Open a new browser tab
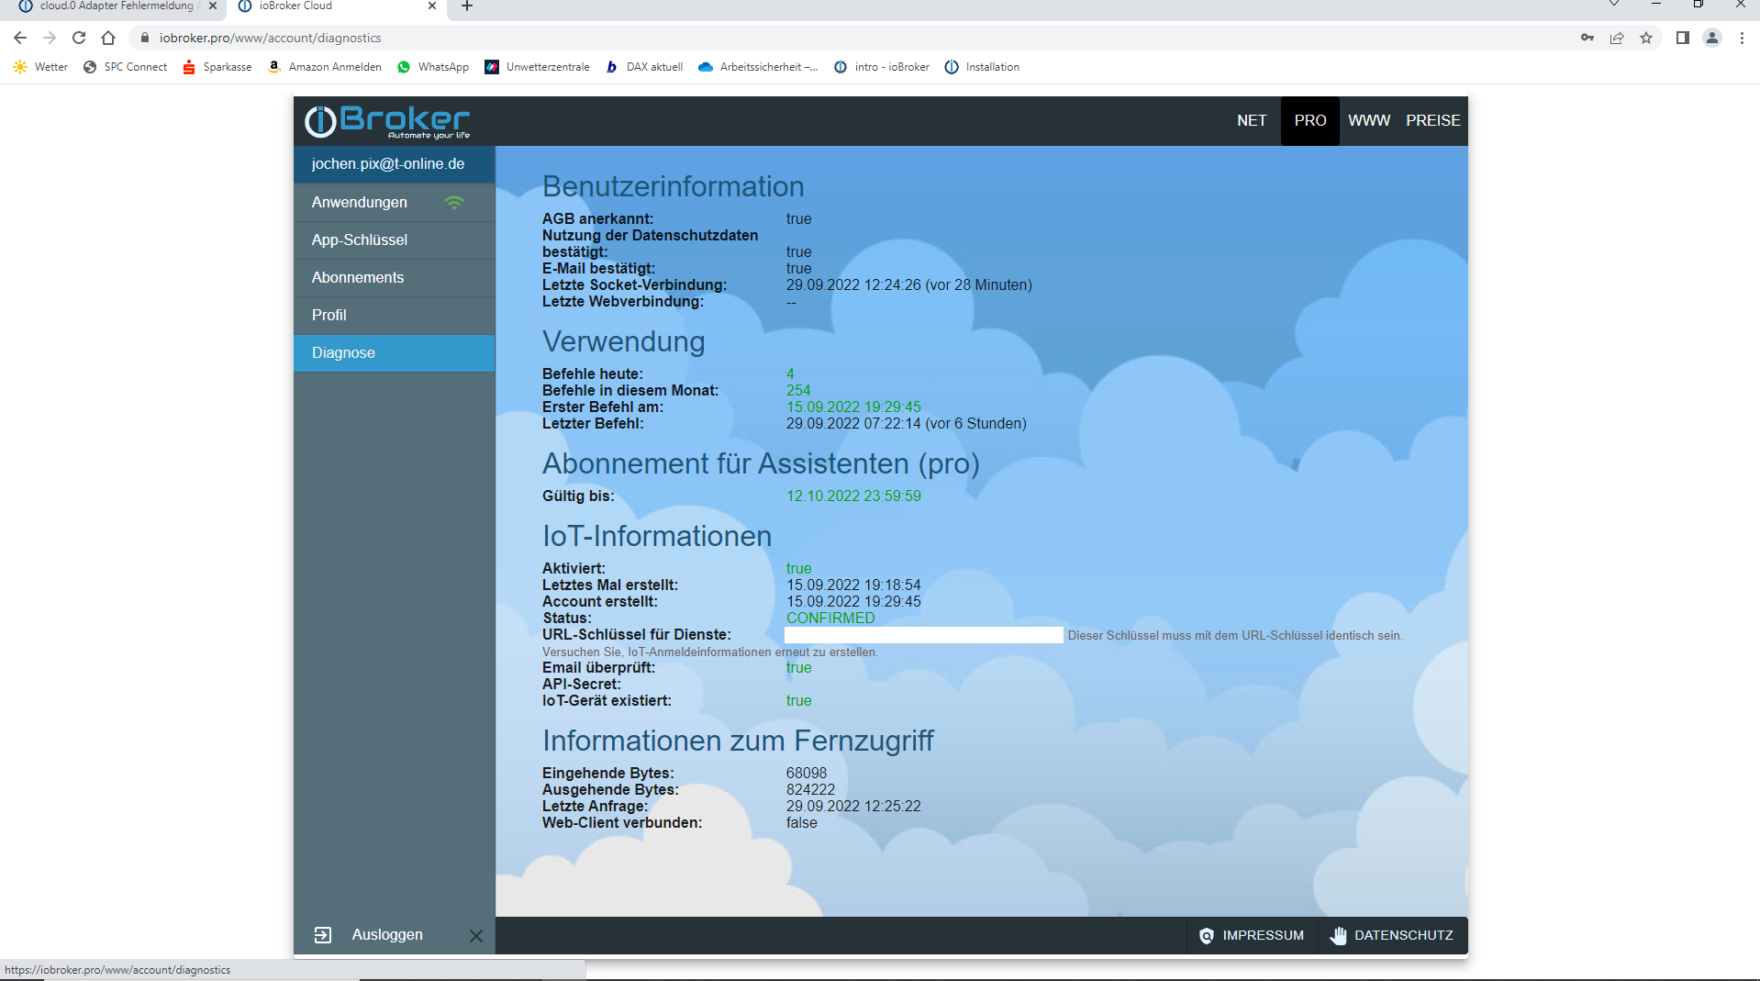1760x981 pixels. pos(467,6)
